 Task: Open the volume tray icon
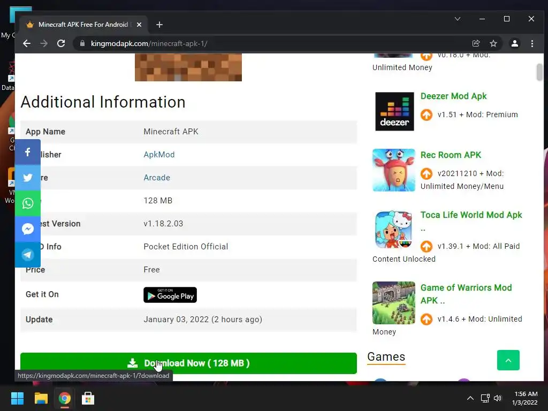point(498,398)
